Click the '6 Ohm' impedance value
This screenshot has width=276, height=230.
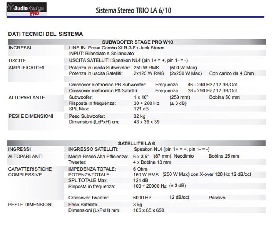point(140,169)
